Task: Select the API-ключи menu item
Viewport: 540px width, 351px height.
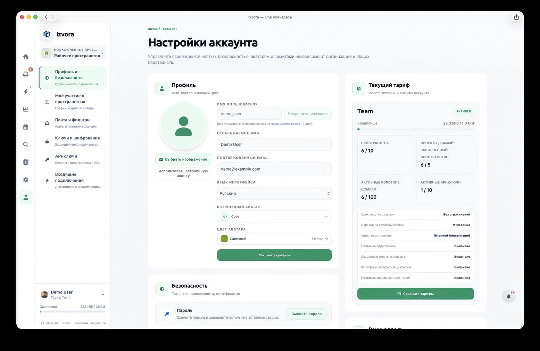Action: 73,159
